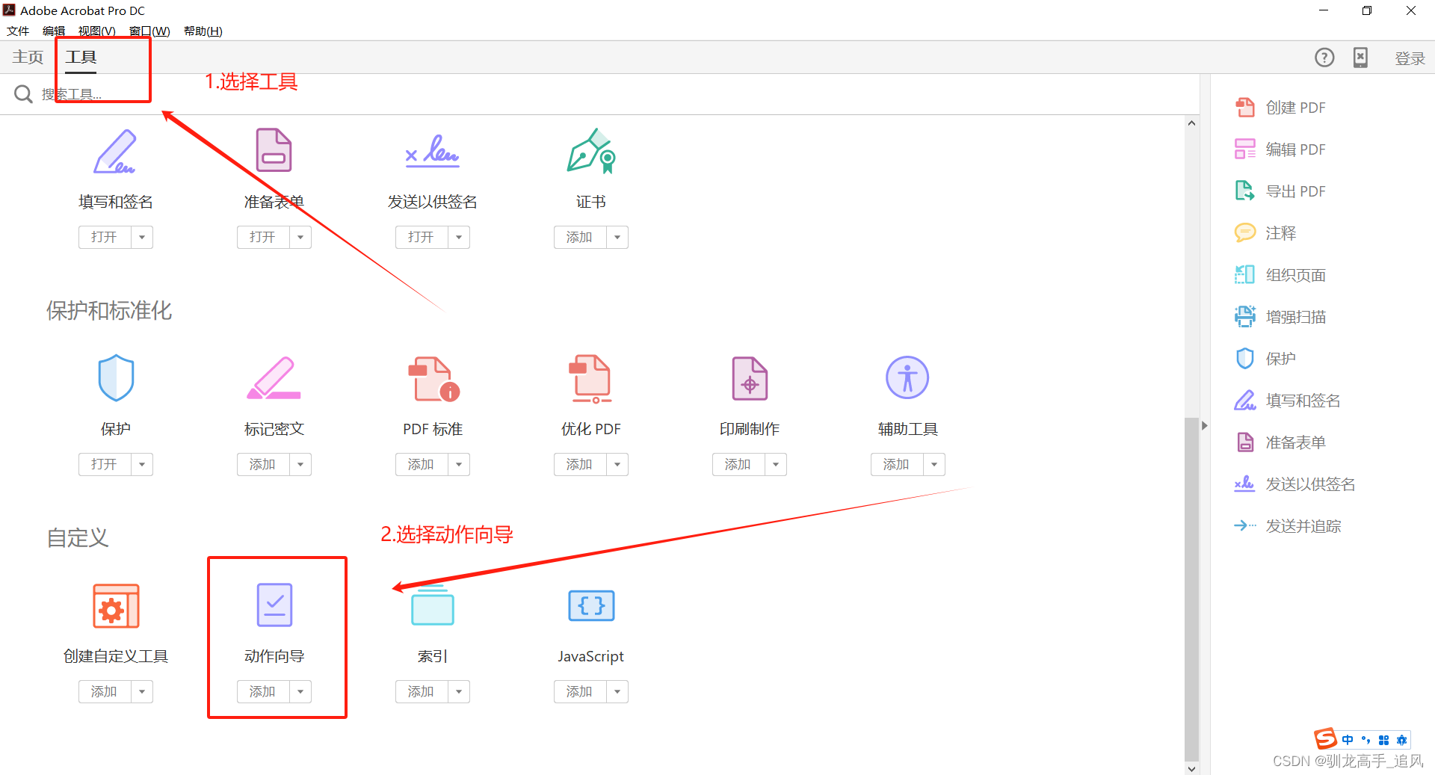Click the Sogou input method S icon
1435x775 pixels.
1325,739
